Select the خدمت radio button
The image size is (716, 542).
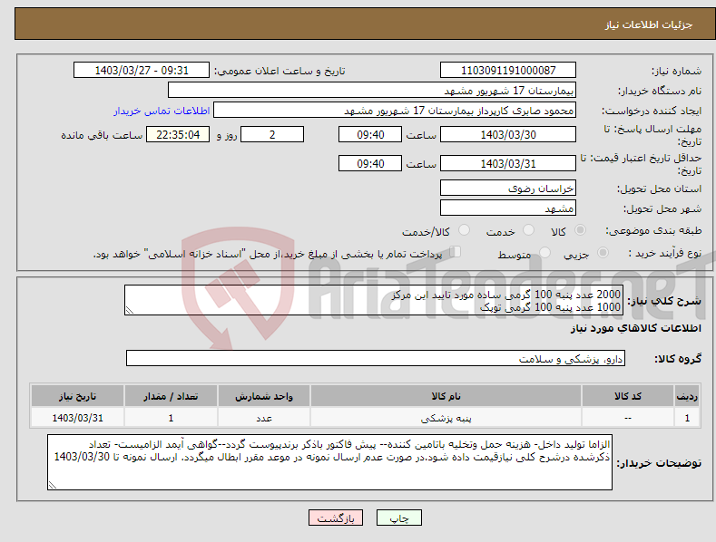[x=528, y=230]
